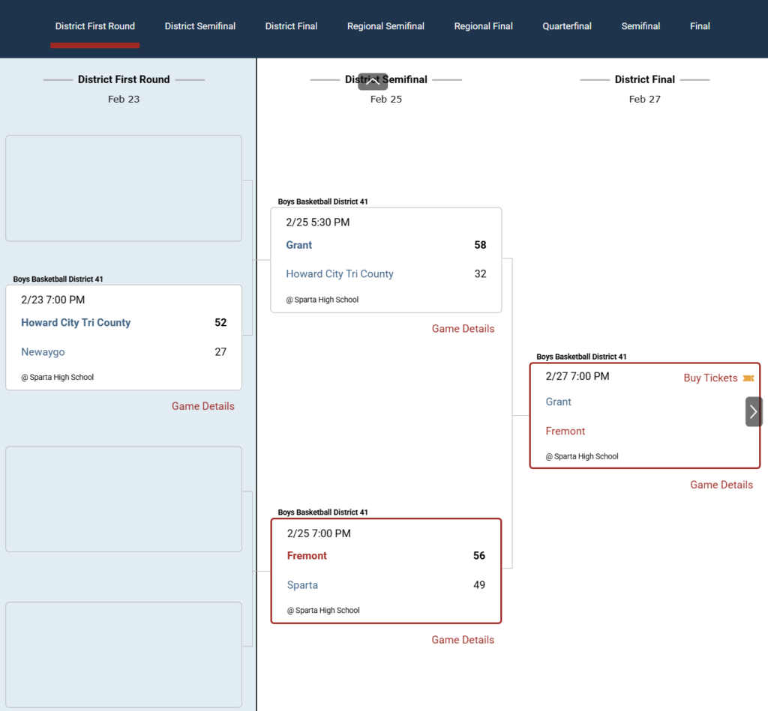View Game Details for the District Final
The image size is (768, 711).
[721, 485]
